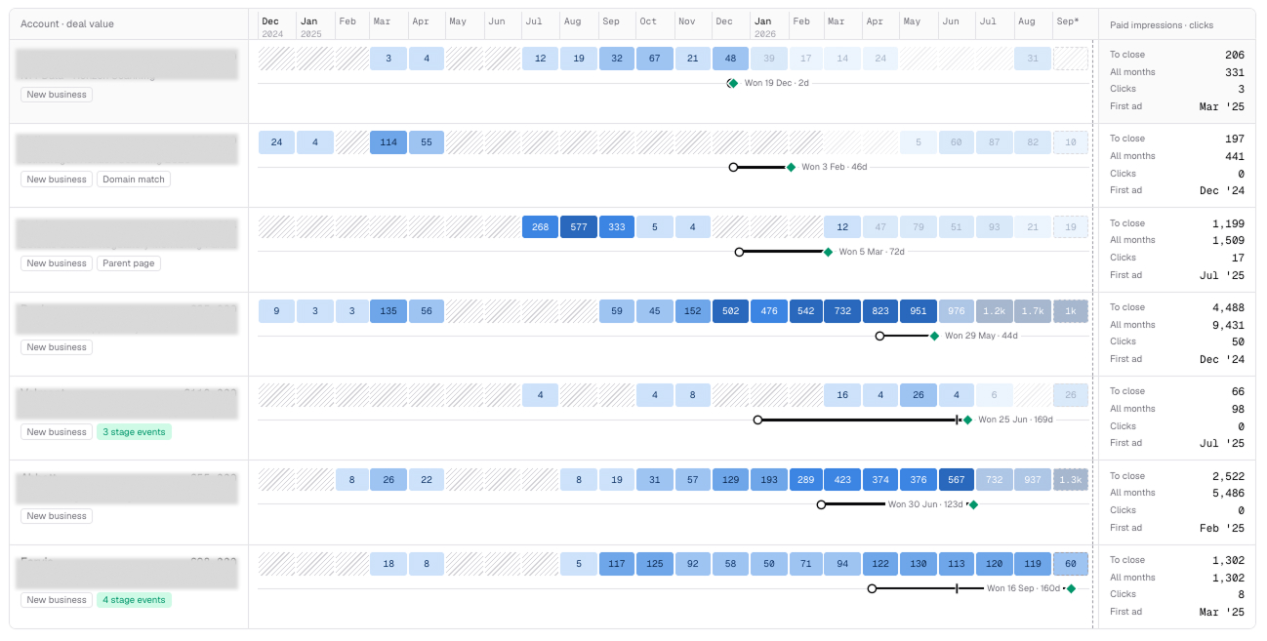Select the won diamond for Won 29 May
This screenshot has width=1267, height=641.
(934, 336)
